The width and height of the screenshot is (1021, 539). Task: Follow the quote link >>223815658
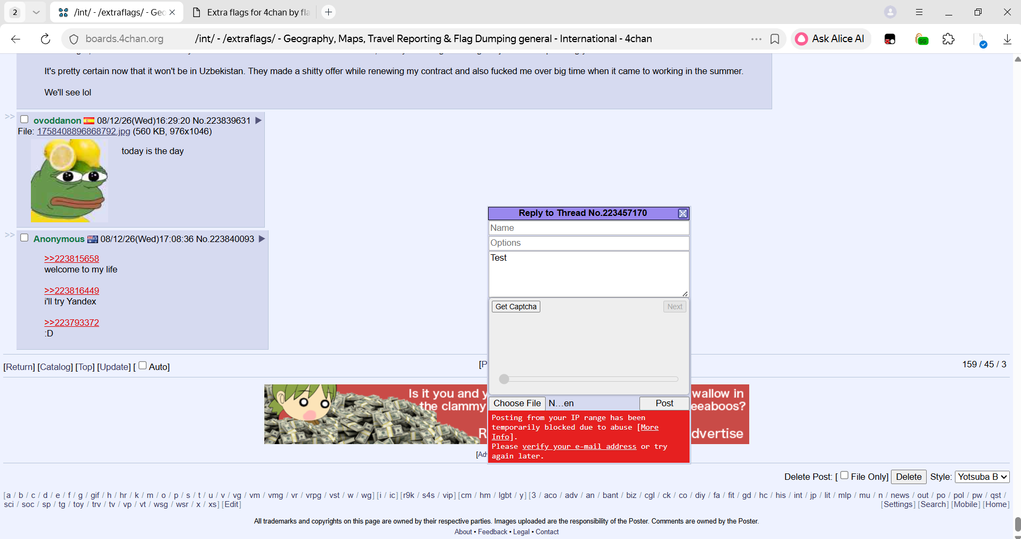click(x=71, y=259)
